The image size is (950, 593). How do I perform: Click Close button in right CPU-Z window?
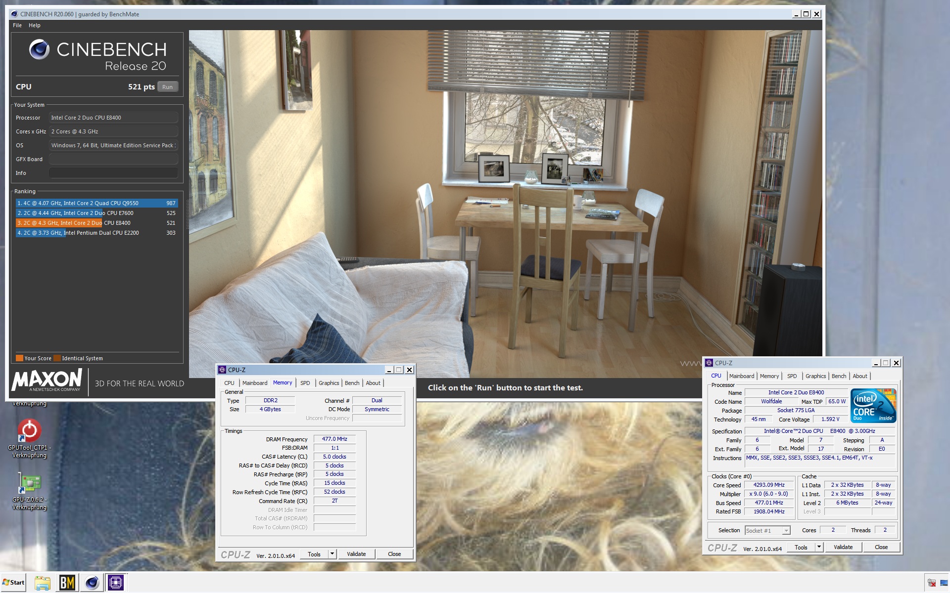(881, 547)
